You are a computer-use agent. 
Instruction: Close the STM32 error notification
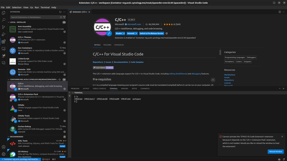click(x=282, y=137)
